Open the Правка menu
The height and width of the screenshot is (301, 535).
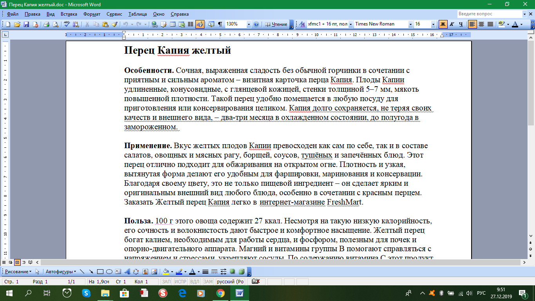pyautogui.click(x=32, y=14)
